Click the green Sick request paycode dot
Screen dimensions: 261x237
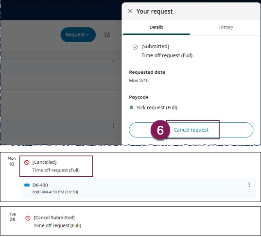[x=131, y=107]
